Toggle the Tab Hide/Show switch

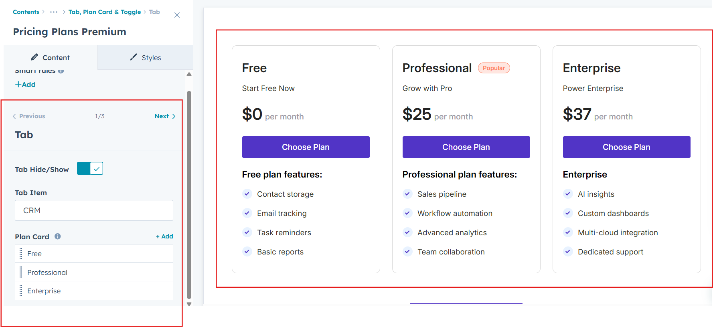[x=90, y=169]
